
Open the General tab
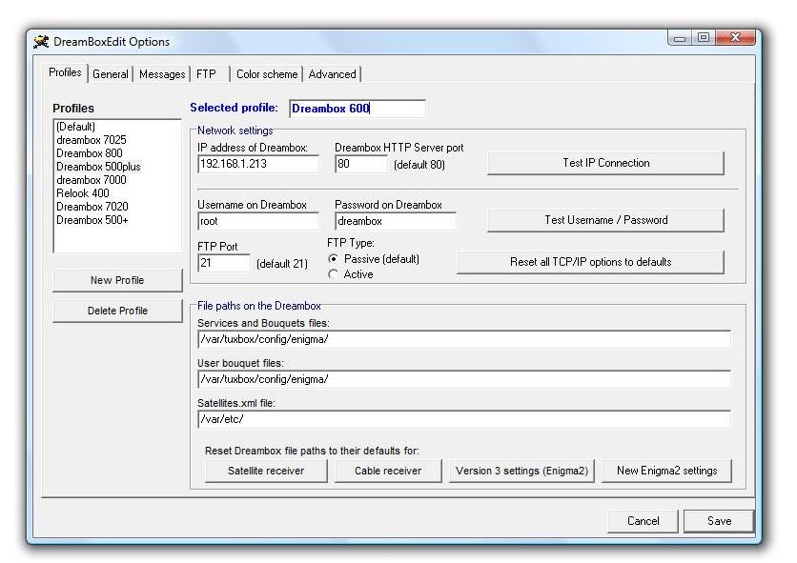point(111,74)
